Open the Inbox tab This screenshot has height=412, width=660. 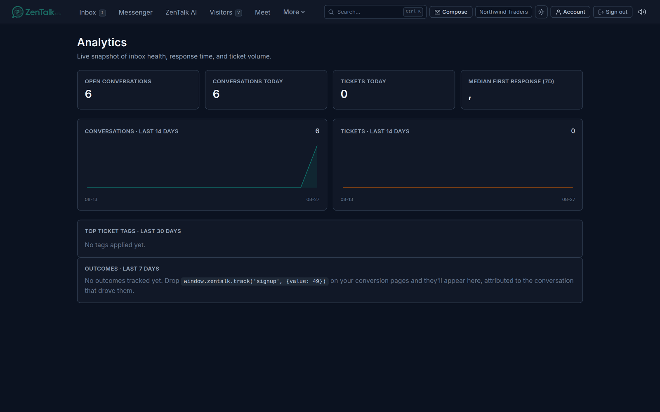point(92,12)
